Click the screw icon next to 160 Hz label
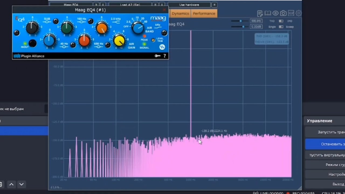 (91, 21)
